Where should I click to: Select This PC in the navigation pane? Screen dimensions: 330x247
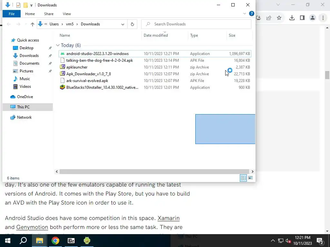[28, 107]
